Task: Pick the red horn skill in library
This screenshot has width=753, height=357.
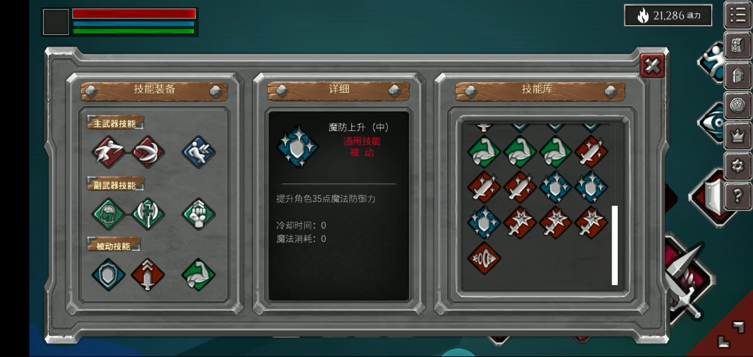Action: (x=484, y=258)
